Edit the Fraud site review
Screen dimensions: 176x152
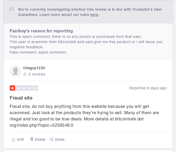[x=18, y=139]
